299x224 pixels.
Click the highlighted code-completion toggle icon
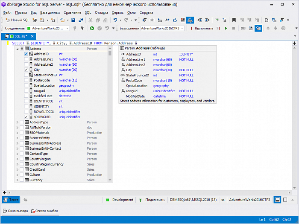[x=190, y=20]
